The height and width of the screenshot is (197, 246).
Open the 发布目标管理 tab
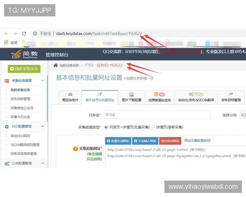point(231,97)
